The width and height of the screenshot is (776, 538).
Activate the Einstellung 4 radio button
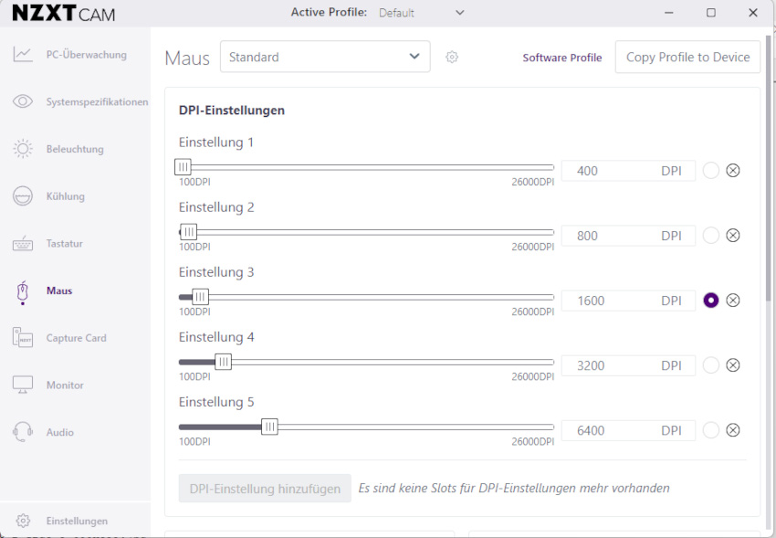711,365
